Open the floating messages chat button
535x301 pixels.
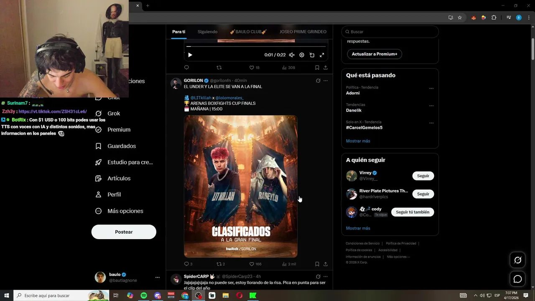(517, 279)
